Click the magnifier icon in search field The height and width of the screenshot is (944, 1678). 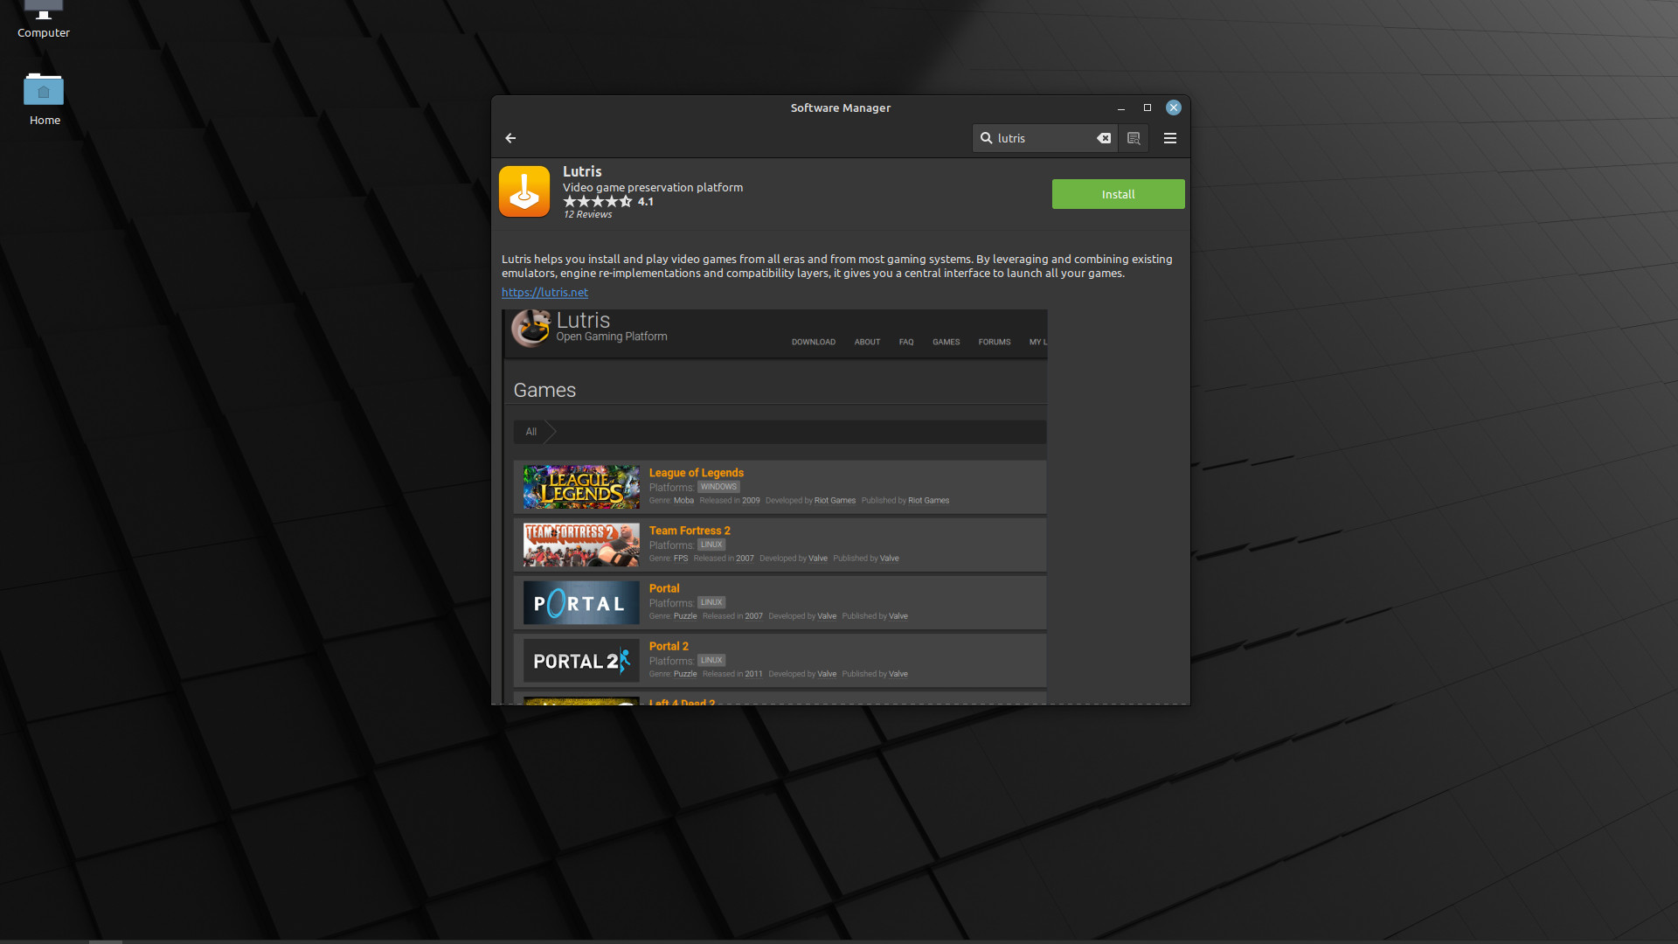[x=986, y=138]
